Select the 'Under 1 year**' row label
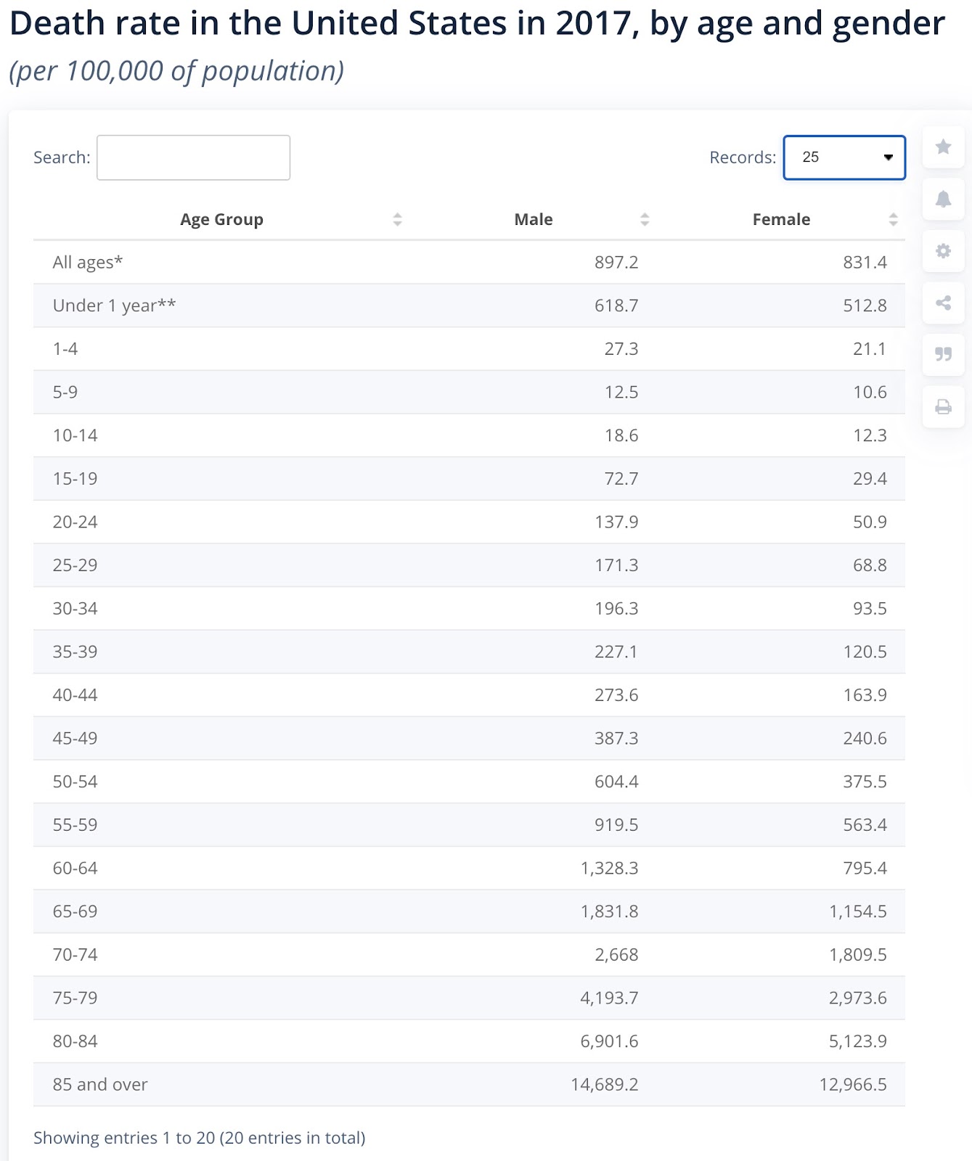 coord(114,305)
